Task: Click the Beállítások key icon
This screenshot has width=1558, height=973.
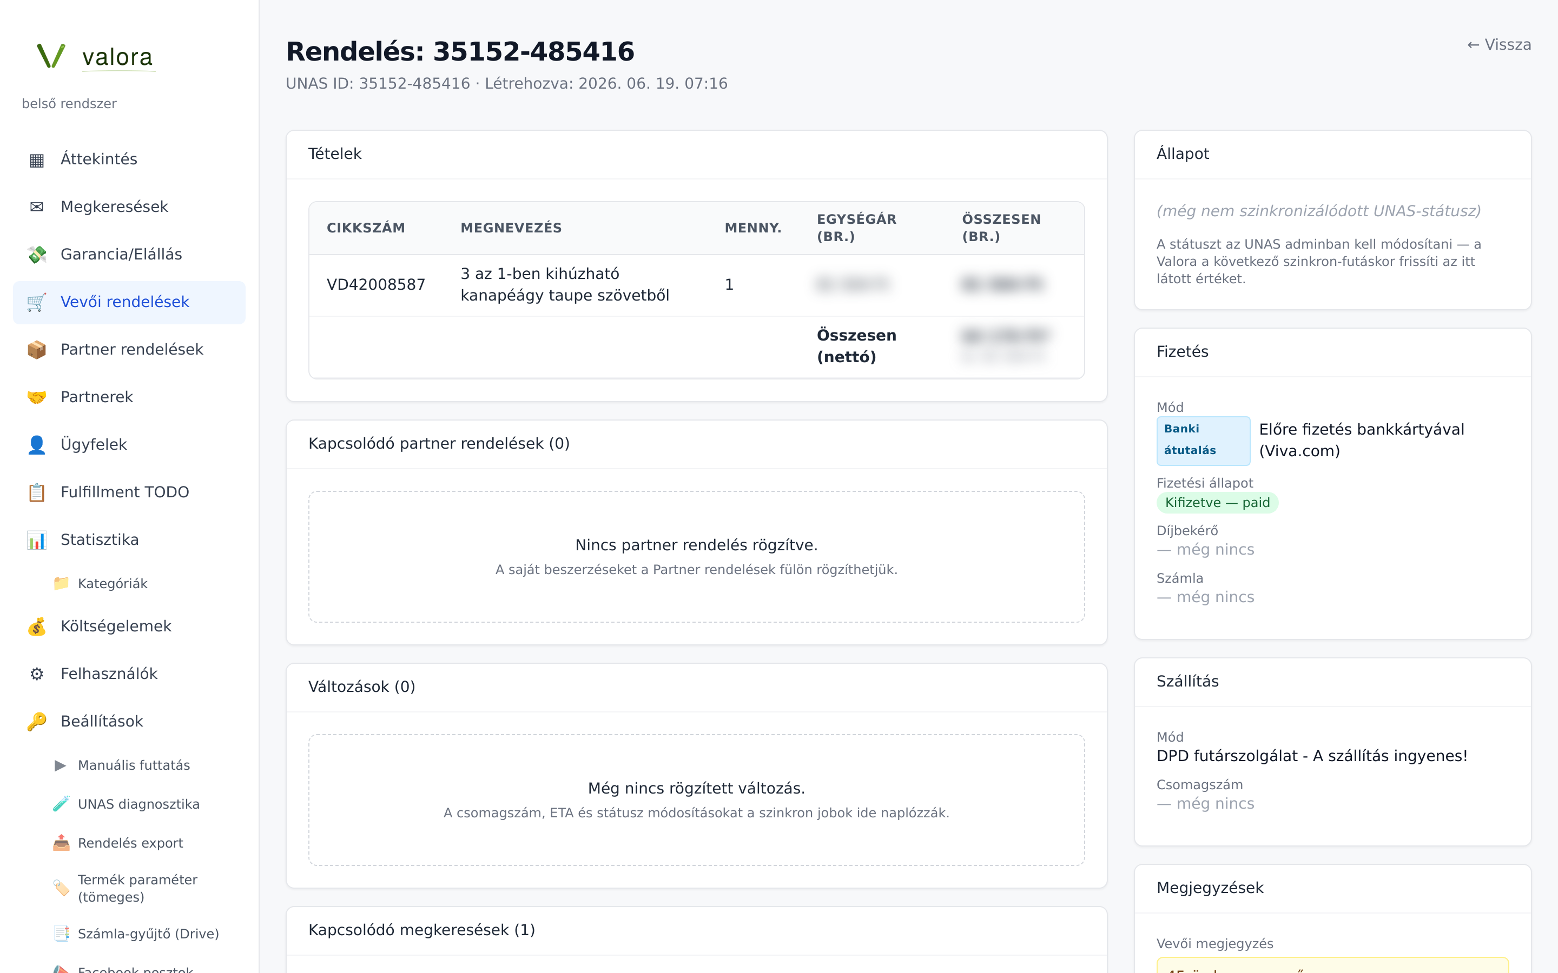Action: pyautogui.click(x=37, y=722)
